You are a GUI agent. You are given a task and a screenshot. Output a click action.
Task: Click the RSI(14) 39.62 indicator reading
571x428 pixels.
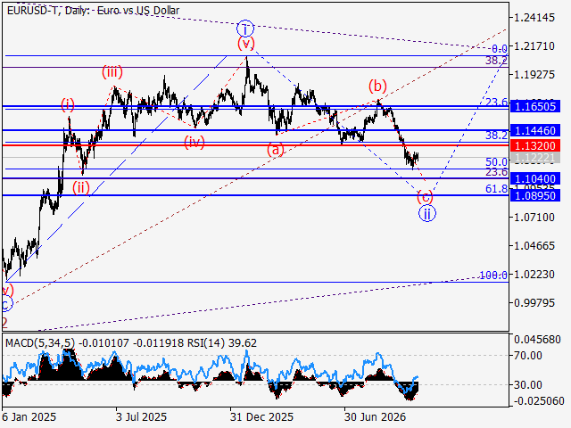click(x=222, y=343)
